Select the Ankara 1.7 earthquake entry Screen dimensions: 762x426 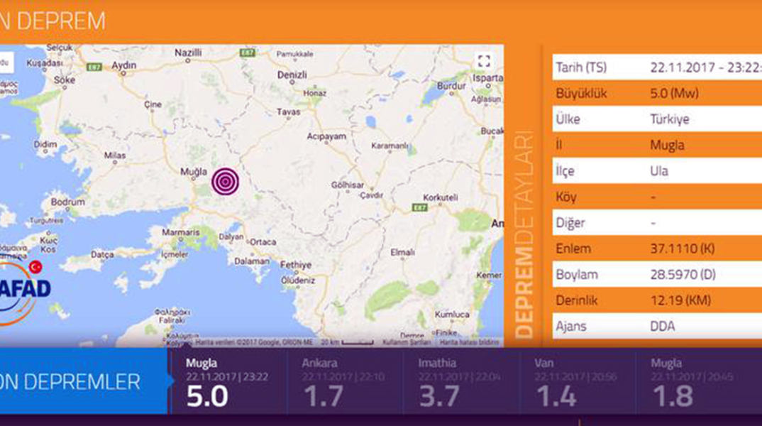click(345, 381)
